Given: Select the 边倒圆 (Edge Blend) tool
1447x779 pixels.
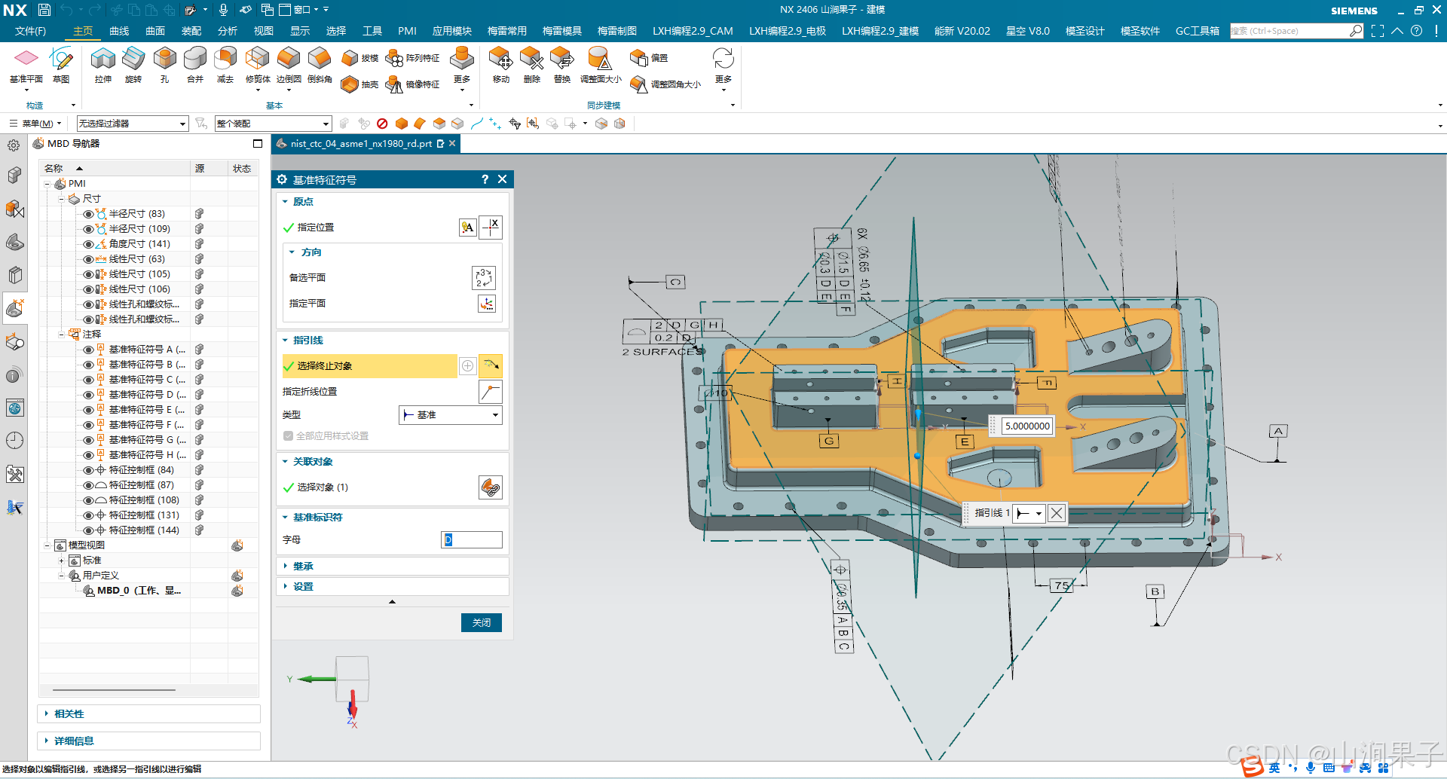Looking at the screenshot, I should (x=289, y=65).
